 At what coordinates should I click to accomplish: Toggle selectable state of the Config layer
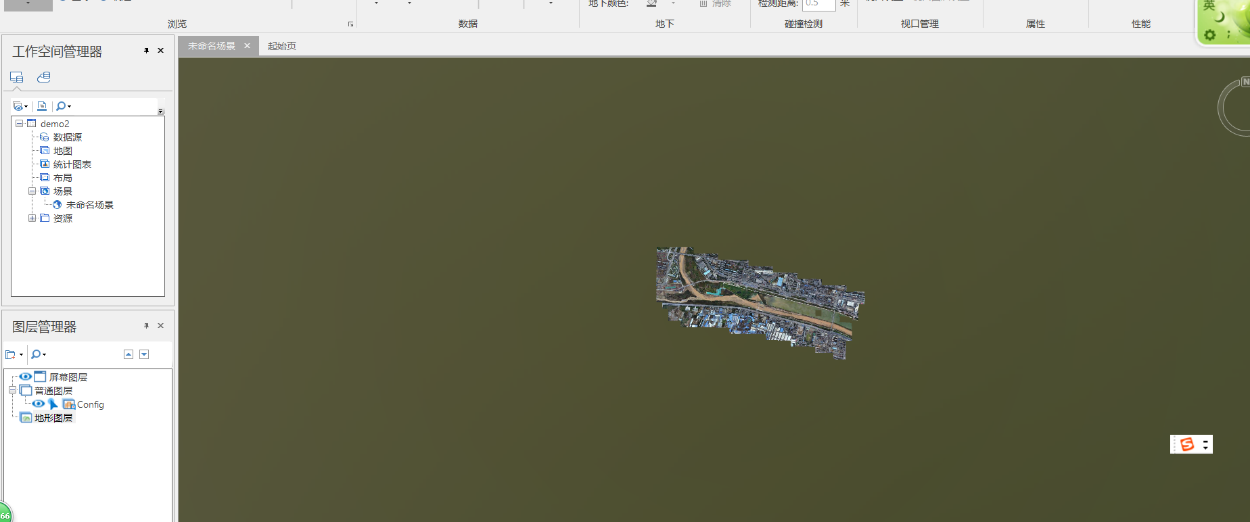53,404
